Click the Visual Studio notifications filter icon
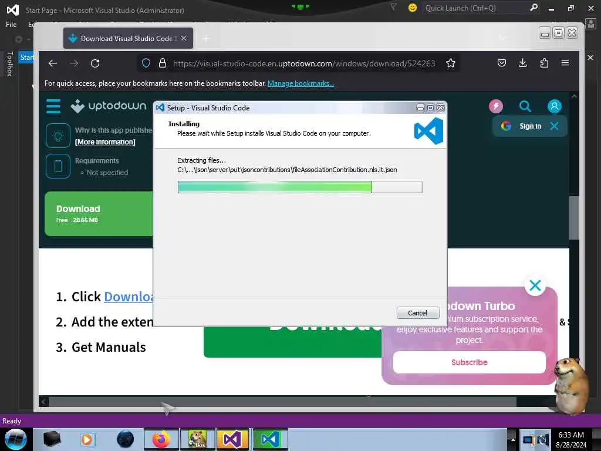 pos(393,7)
